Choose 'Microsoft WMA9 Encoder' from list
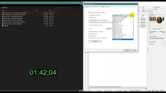This screenshot has height=93, width=166. 118,26
